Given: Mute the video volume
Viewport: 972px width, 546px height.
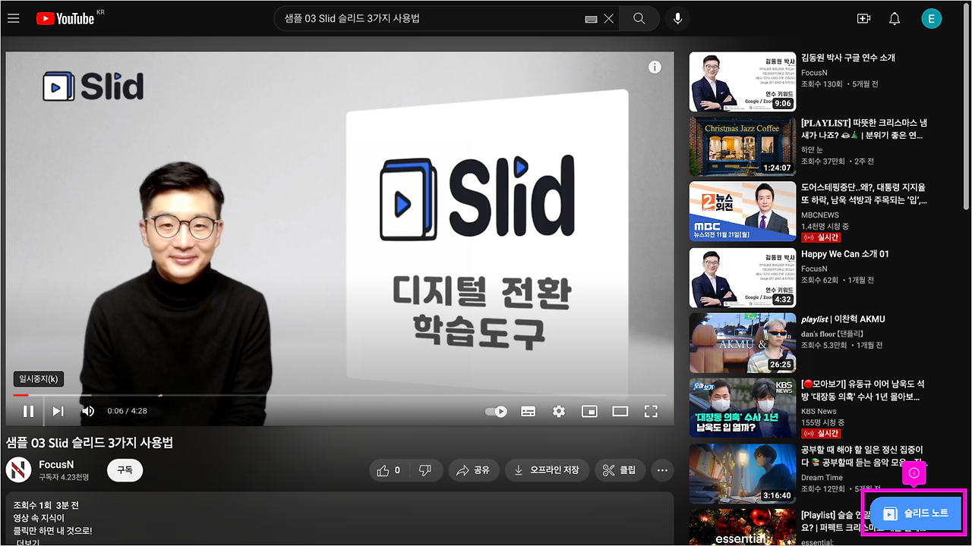Looking at the screenshot, I should click(x=88, y=410).
